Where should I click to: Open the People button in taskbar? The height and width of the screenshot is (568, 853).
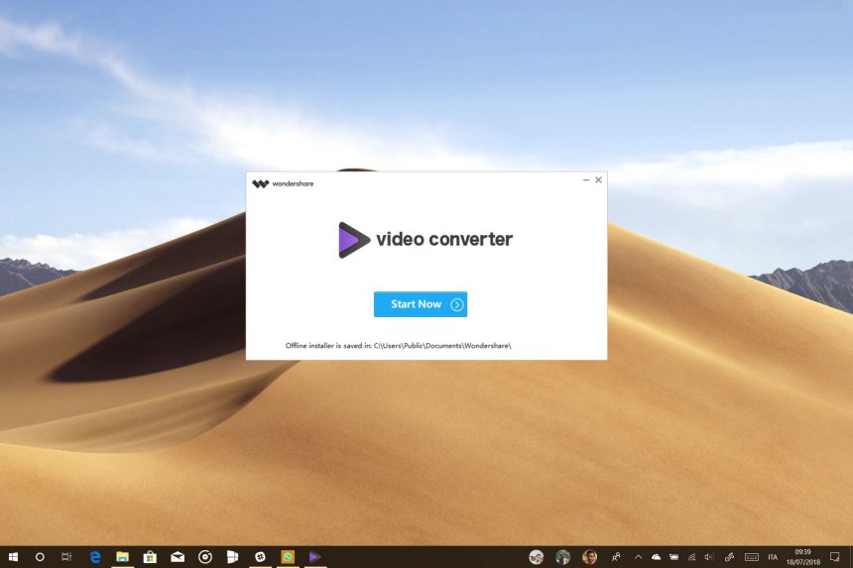click(x=616, y=556)
